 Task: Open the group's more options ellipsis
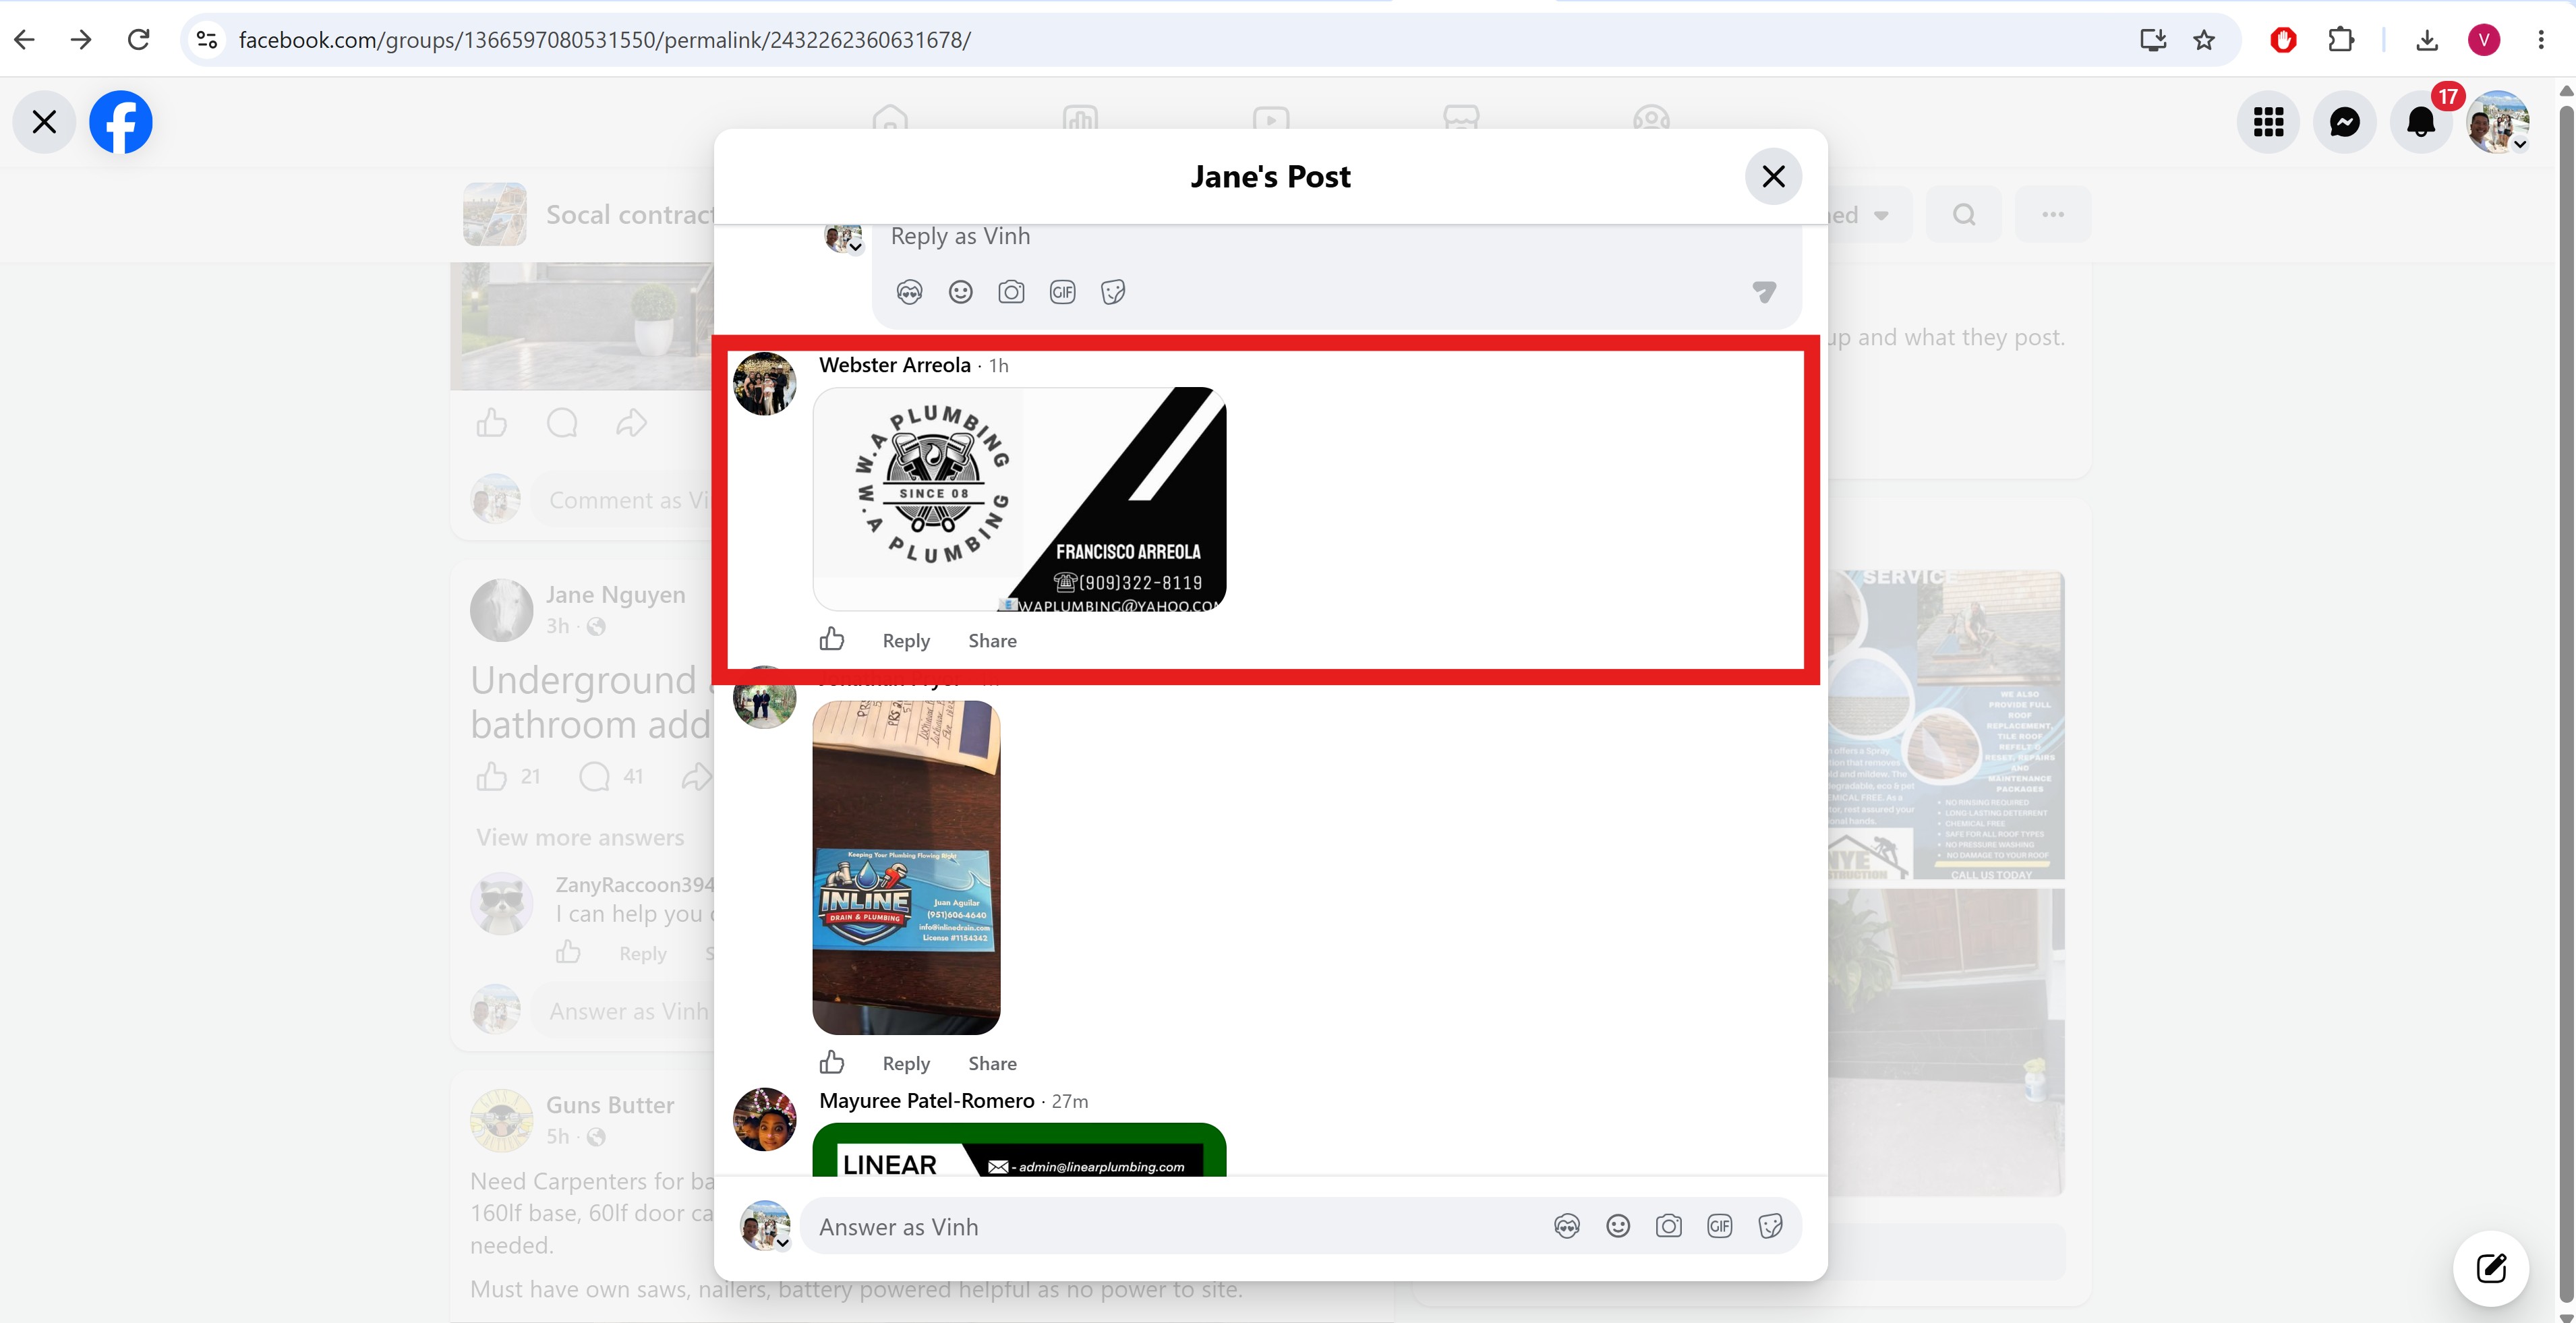point(2053,214)
